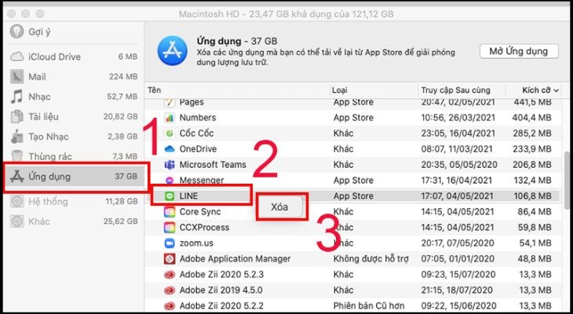Select the Messenger row name
Image resolution: width=573 pixels, height=314 pixels.
202,181
